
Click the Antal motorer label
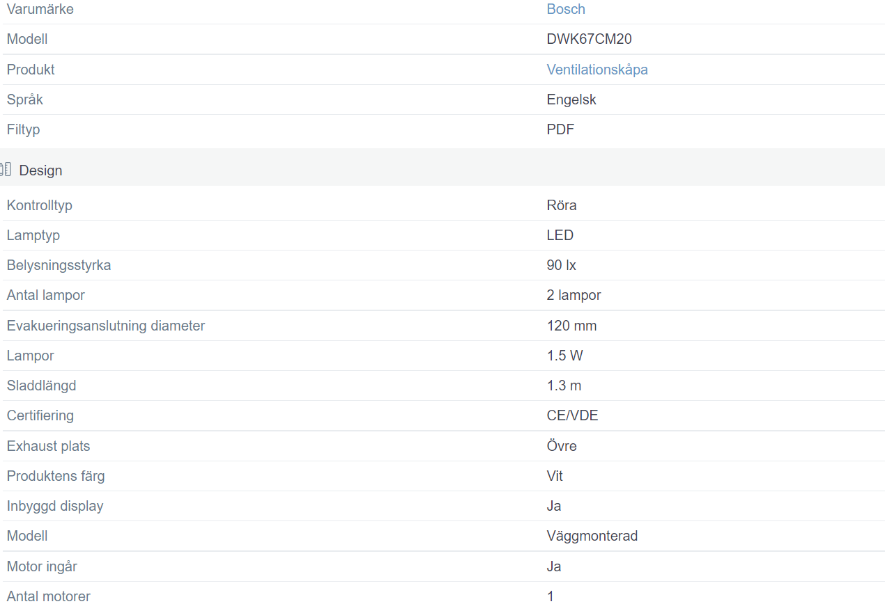[49, 596]
